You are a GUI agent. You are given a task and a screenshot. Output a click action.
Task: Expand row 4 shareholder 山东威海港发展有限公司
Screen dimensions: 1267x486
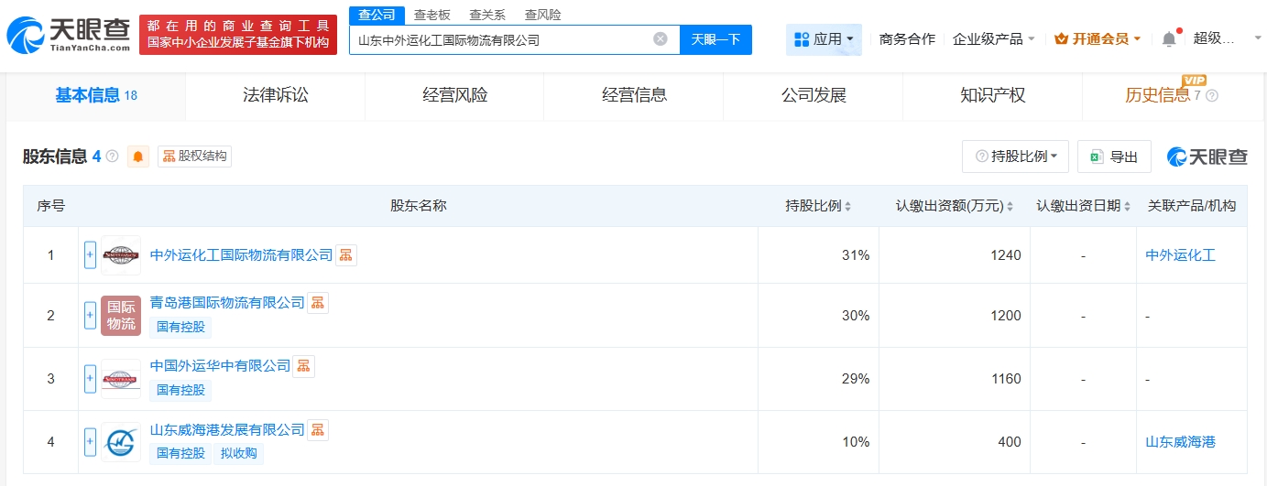coord(90,442)
